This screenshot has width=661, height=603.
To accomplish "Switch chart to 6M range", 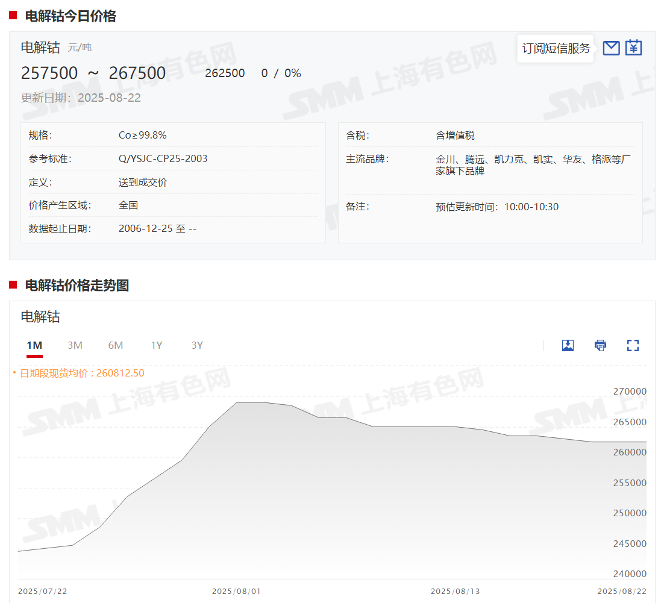I will 116,345.
